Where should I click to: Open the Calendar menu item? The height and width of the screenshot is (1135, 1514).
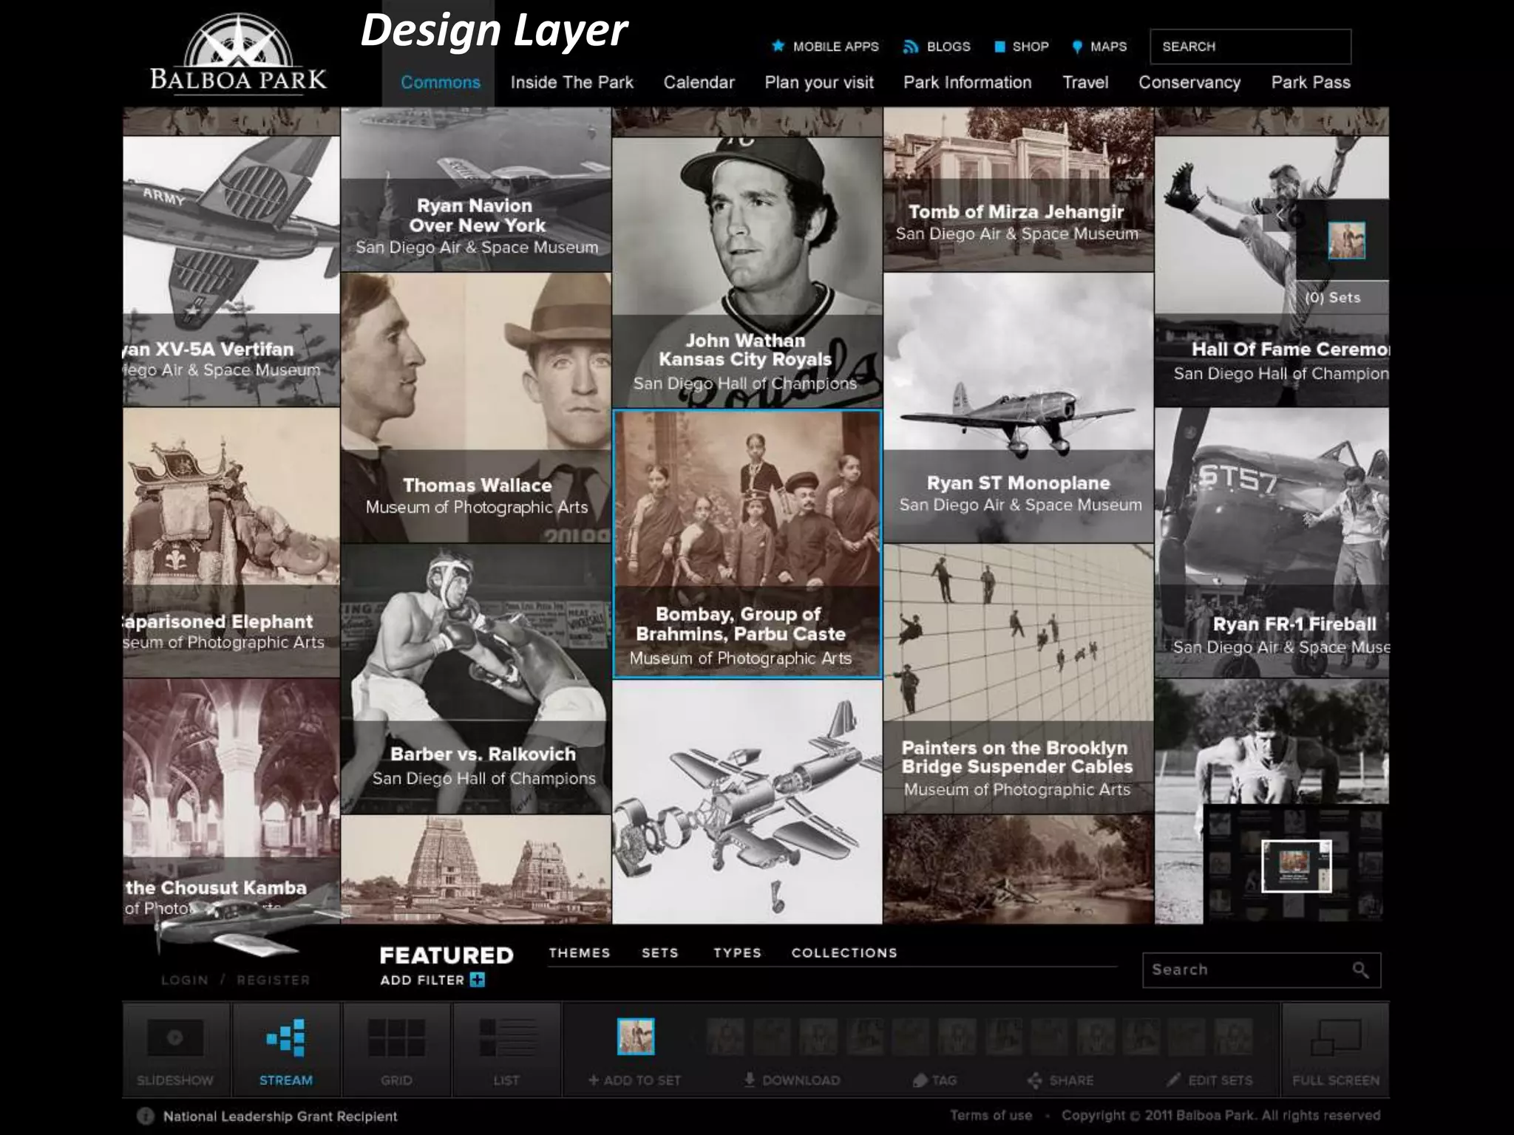click(699, 82)
